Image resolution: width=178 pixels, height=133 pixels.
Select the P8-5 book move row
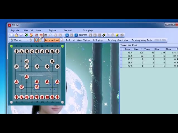149,66
